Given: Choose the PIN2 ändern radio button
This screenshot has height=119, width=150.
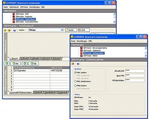Looking at the screenshot, I should (75, 86).
